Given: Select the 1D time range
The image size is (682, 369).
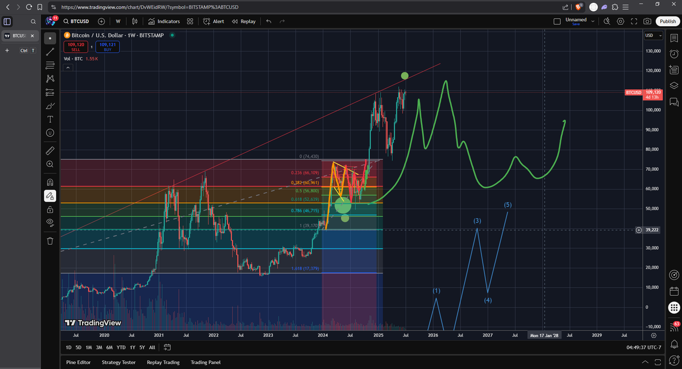Looking at the screenshot, I should coord(69,347).
